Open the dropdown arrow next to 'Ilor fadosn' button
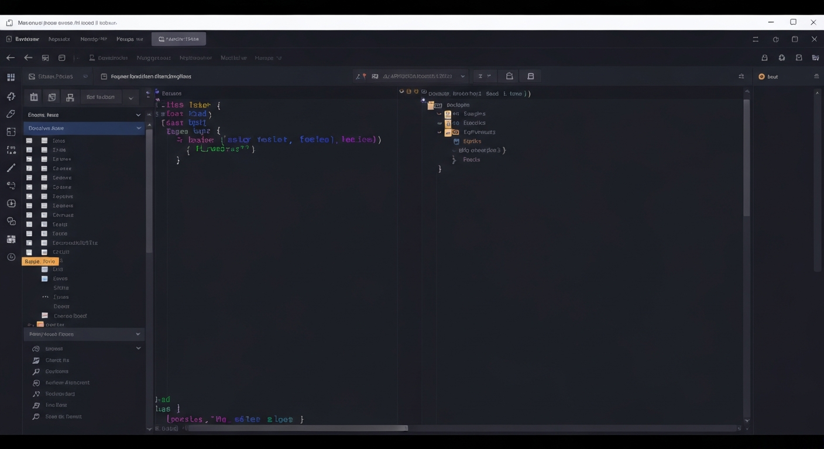824x449 pixels. point(131,98)
